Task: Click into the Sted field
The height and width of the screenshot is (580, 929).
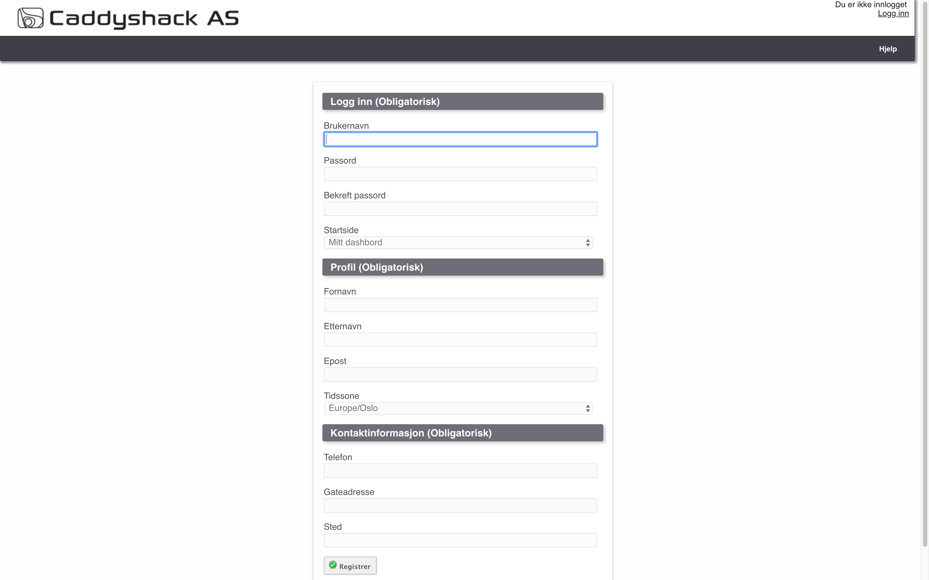Action: pyautogui.click(x=460, y=541)
